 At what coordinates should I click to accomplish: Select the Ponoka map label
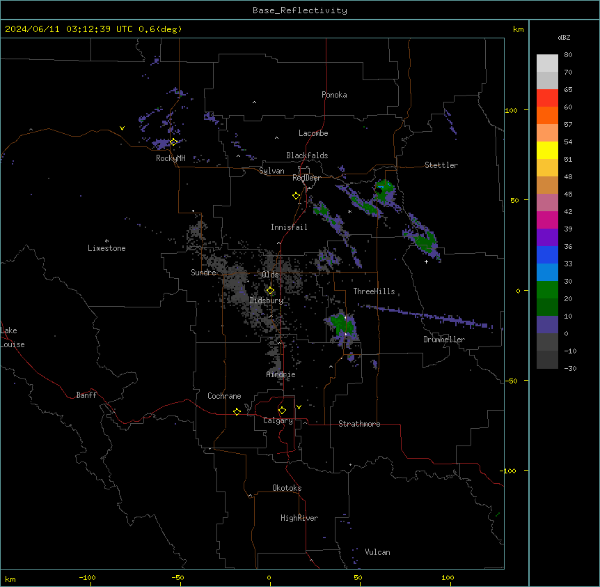[x=334, y=95]
